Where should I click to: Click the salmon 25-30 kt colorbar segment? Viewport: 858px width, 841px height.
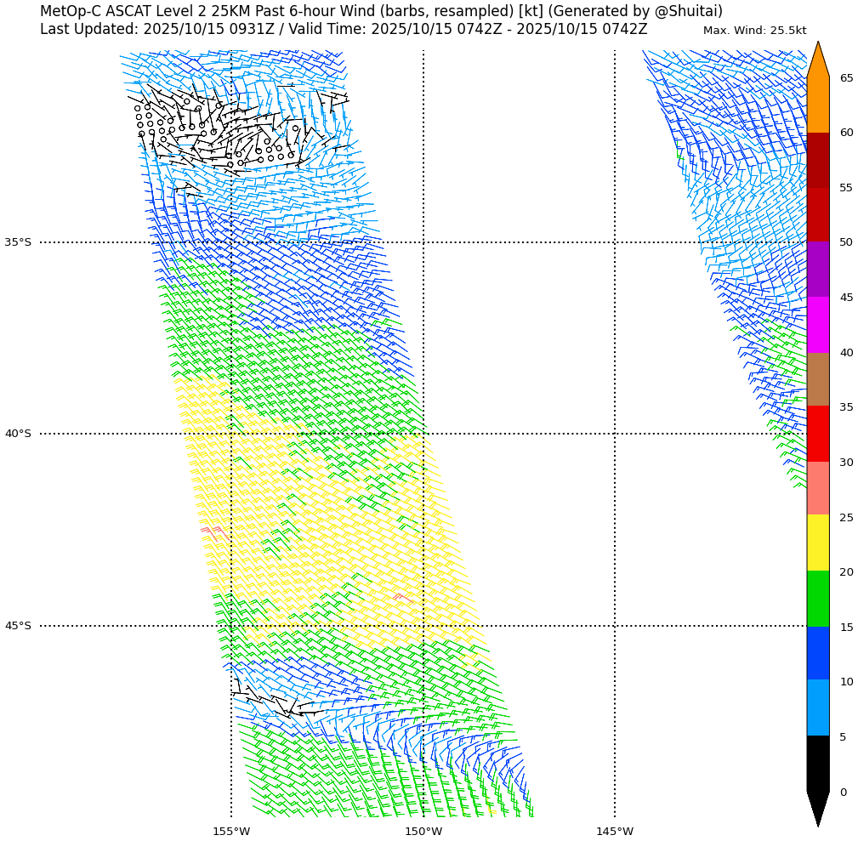[x=817, y=488]
